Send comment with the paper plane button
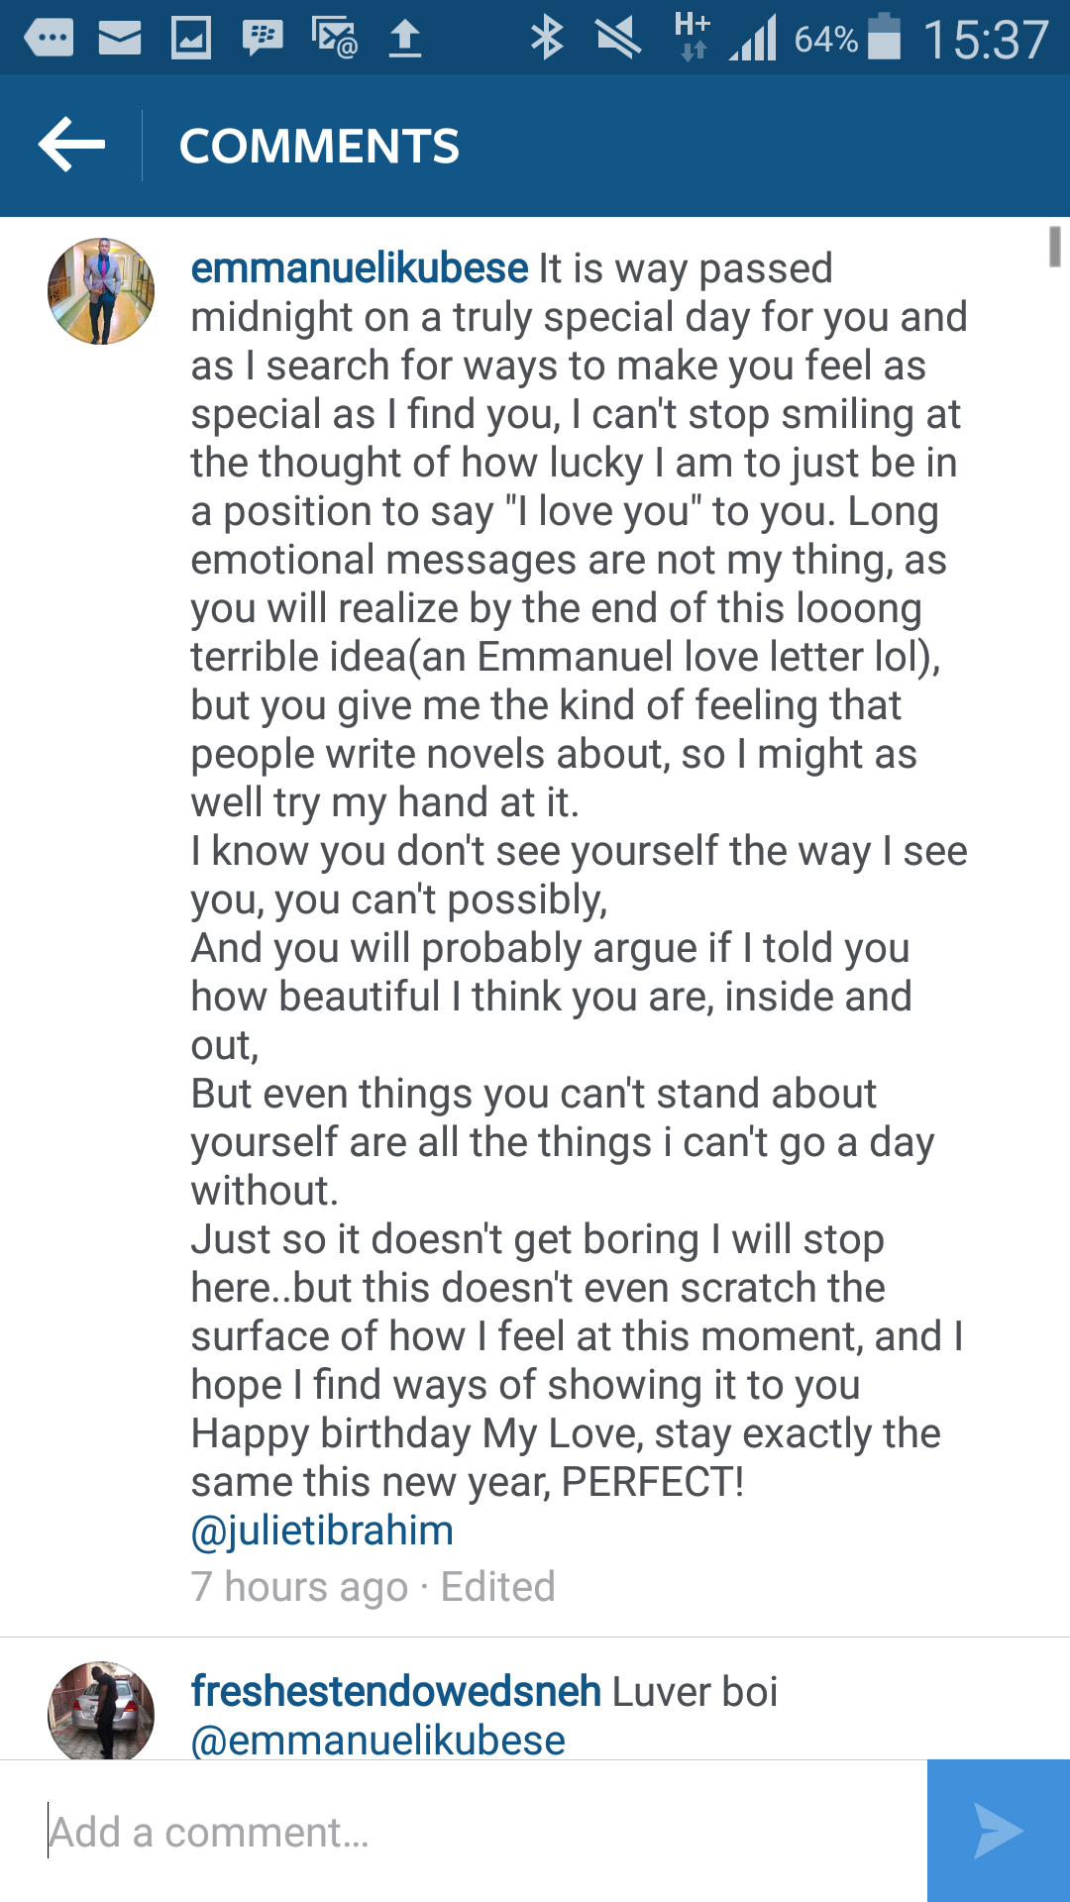 [x=998, y=1831]
